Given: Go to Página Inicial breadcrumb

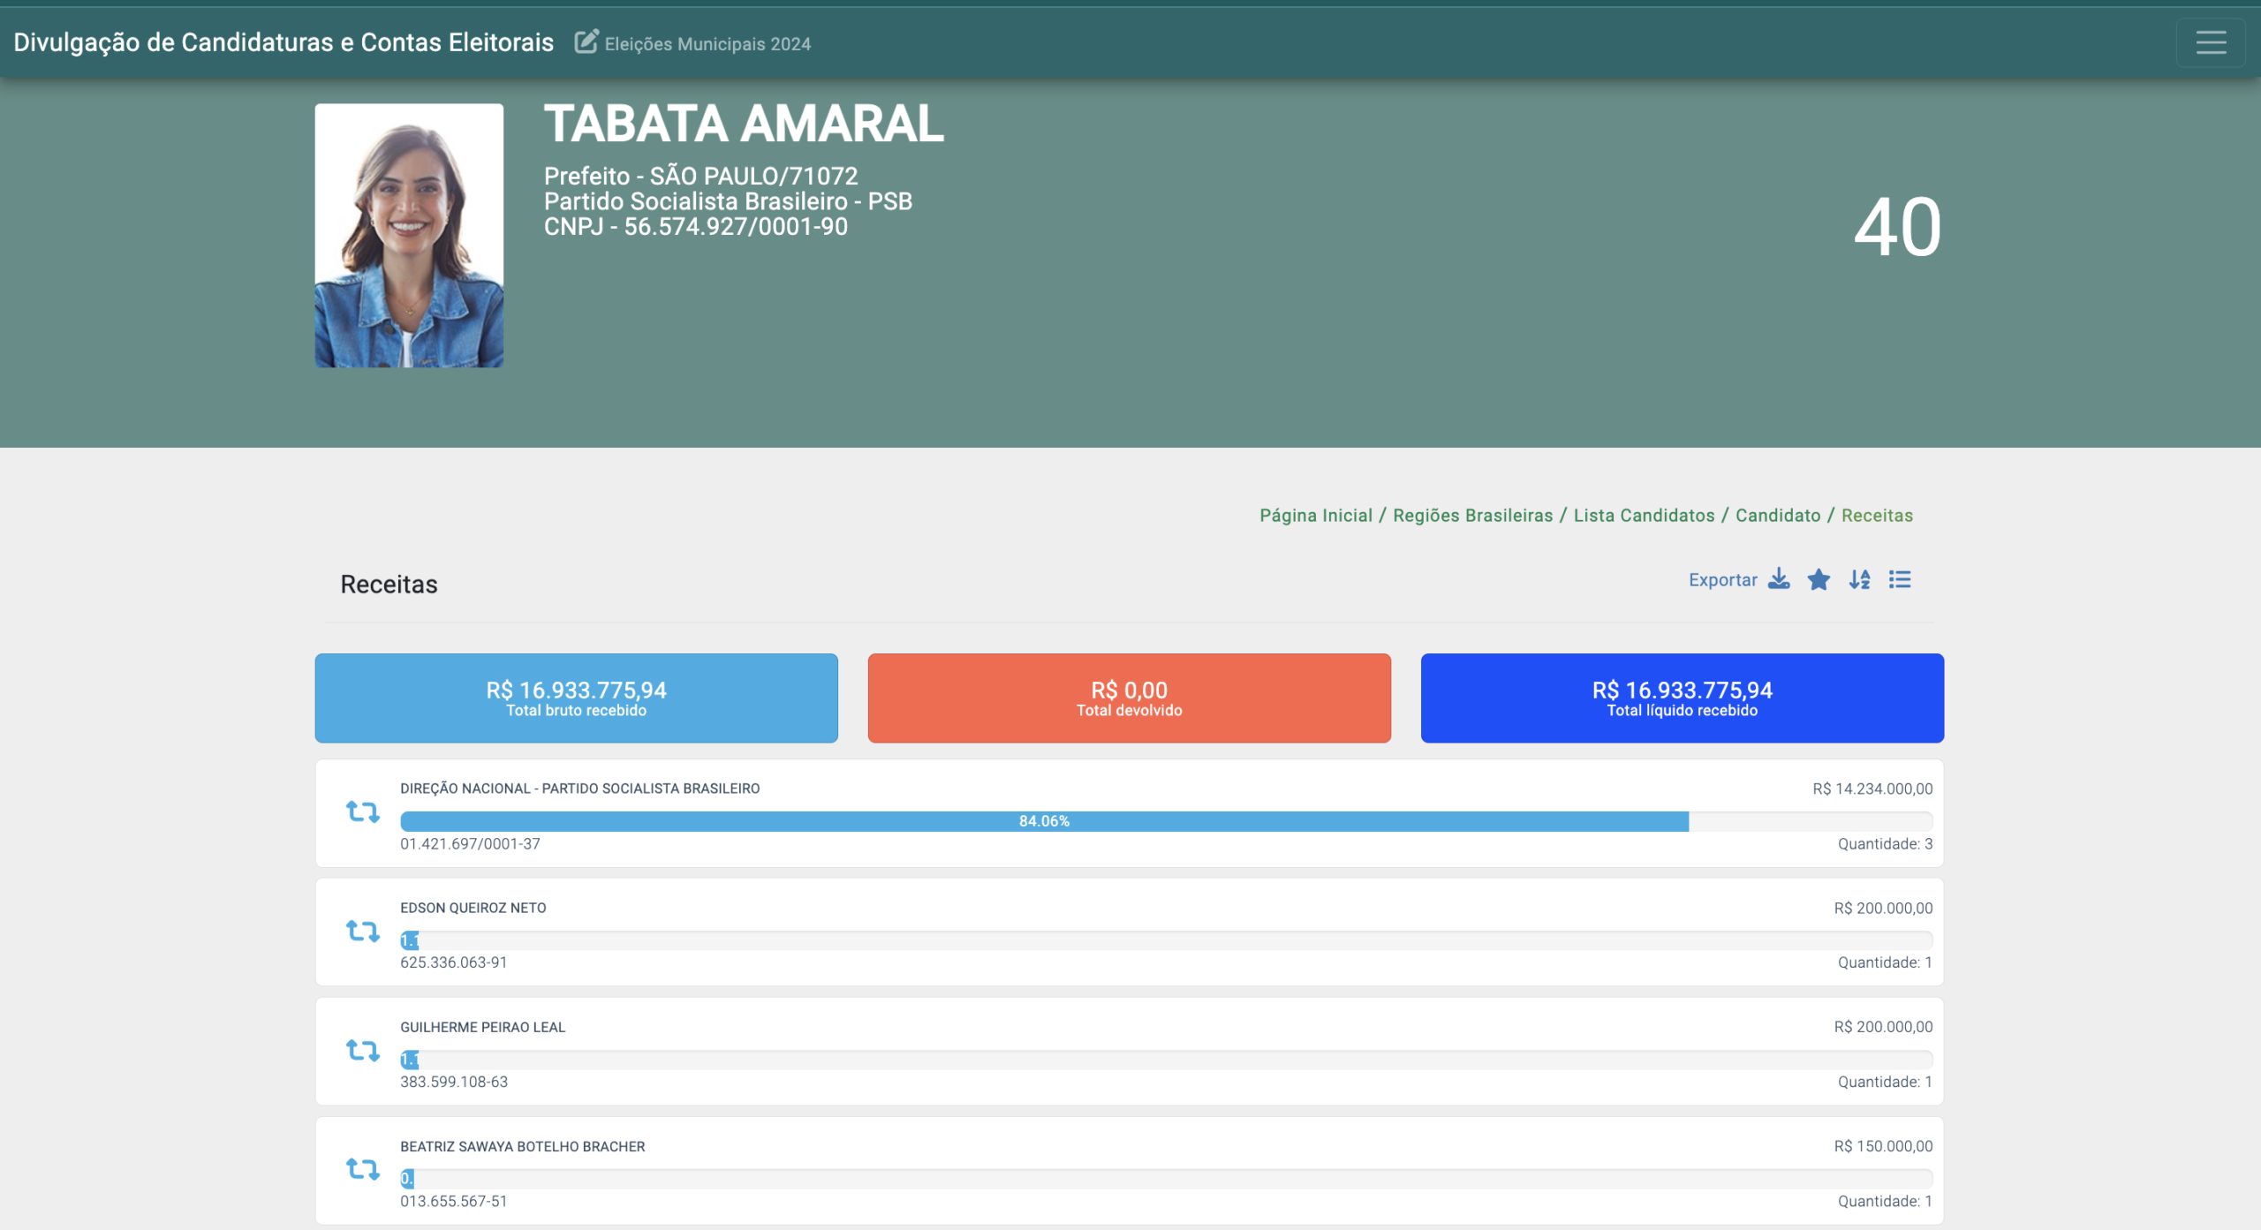Looking at the screenshot, I should click(1315, 516).
